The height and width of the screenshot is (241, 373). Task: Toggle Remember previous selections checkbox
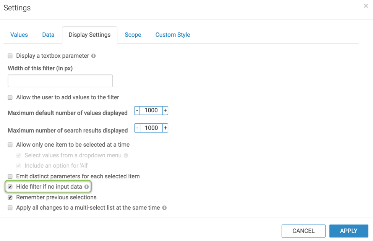click(x=10, y=197)
